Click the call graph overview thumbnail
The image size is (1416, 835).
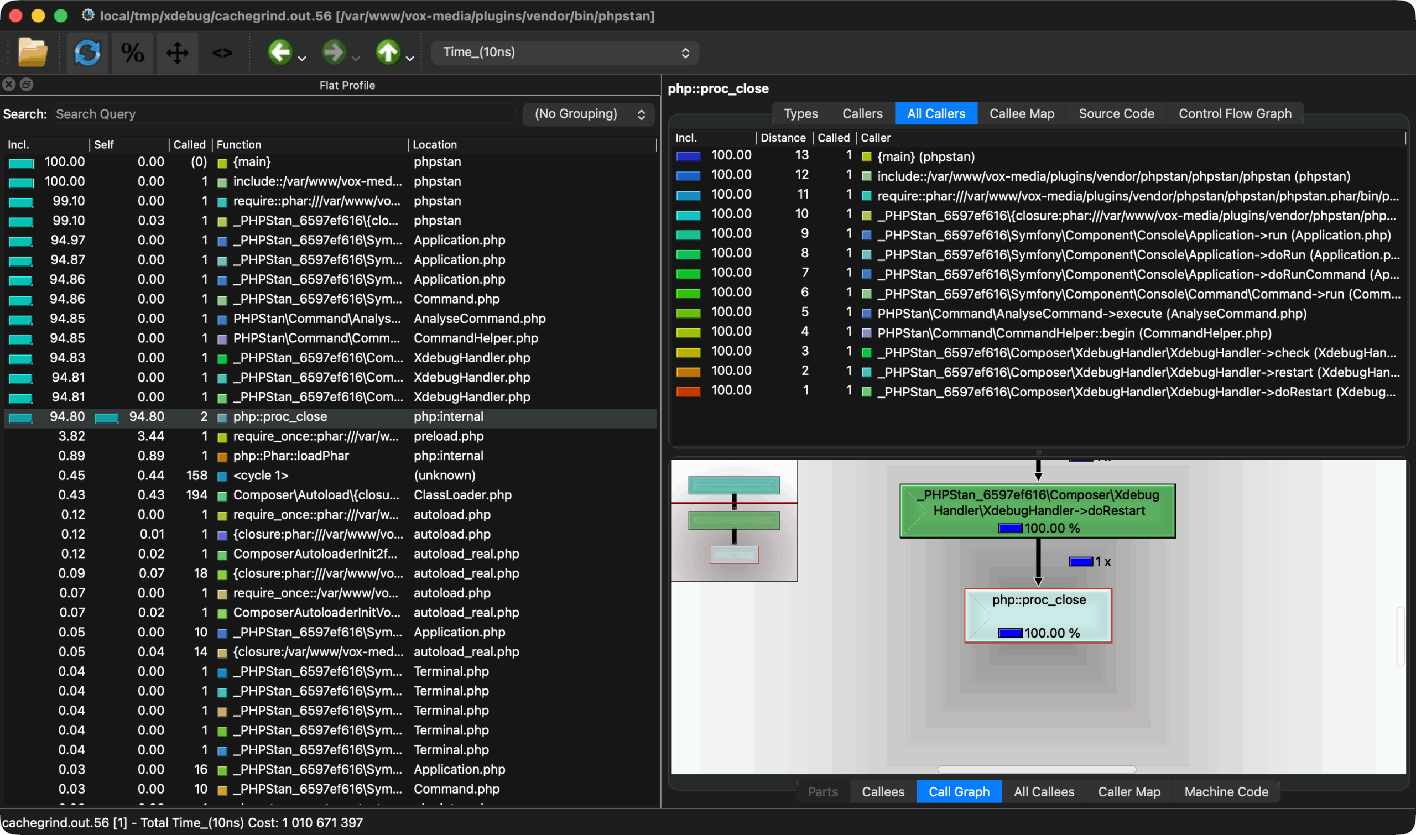pyautogui.click(x=734, y=520)
